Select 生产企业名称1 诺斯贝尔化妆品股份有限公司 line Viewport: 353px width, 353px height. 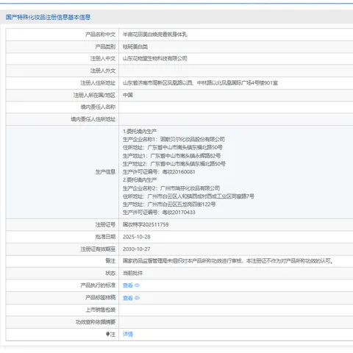pos(174,140)
